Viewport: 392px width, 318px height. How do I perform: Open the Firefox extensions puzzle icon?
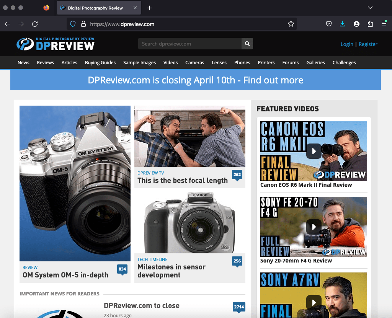click(370, 24)
